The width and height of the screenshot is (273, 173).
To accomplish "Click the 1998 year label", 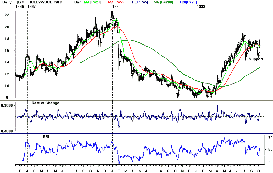I will click(116, 6).
